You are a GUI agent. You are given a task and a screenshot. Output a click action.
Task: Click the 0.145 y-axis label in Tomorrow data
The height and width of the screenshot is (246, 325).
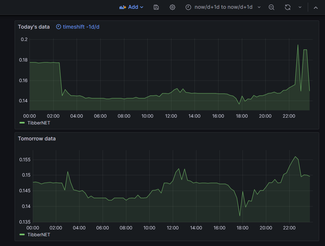tap(25, 191)
